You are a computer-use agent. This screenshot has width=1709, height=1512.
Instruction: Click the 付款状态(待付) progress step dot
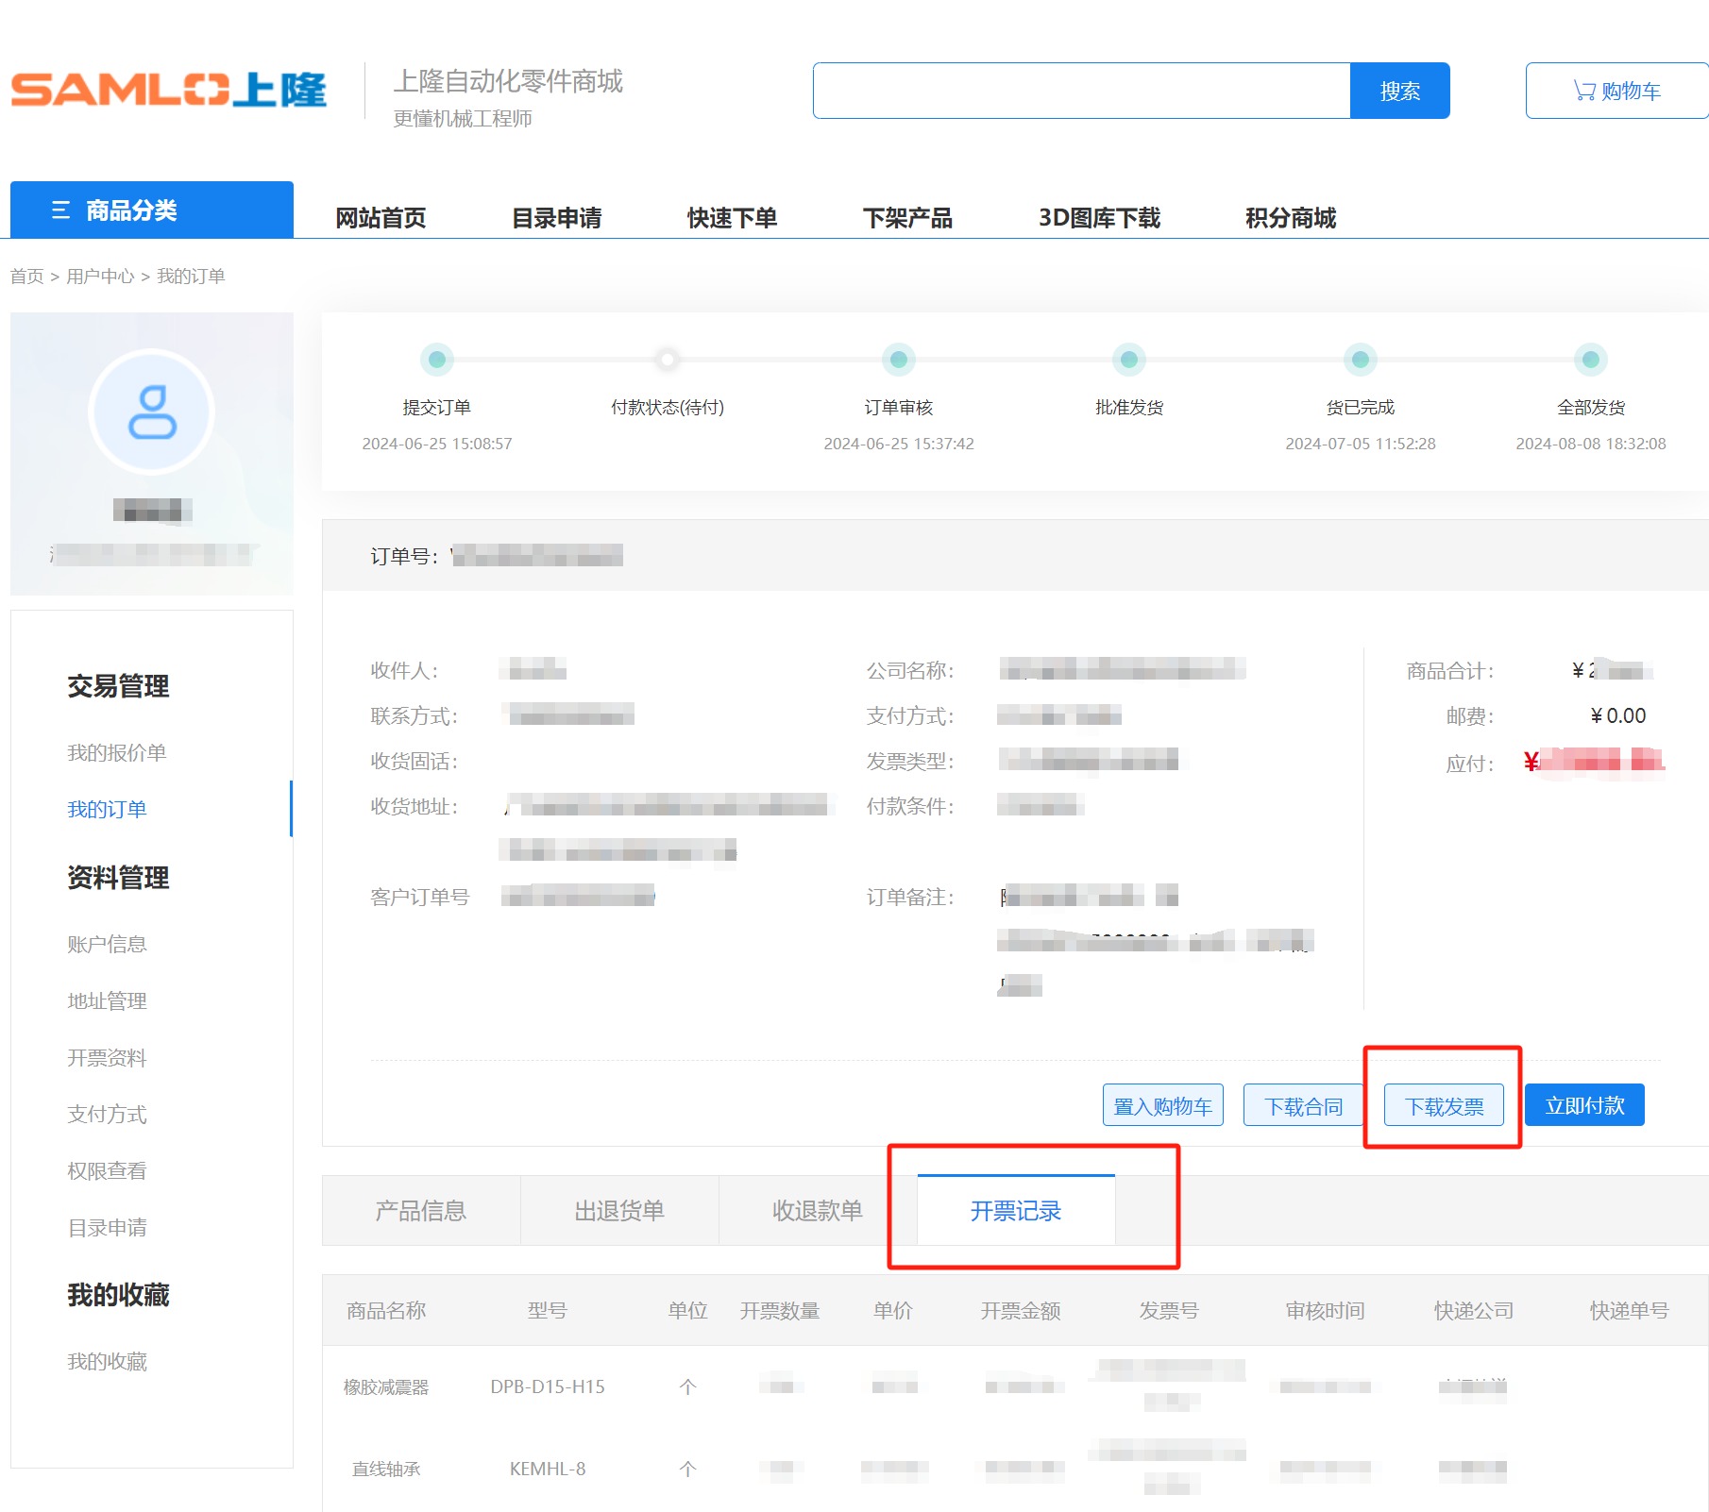pyautogui.click(x=668, y=360)
